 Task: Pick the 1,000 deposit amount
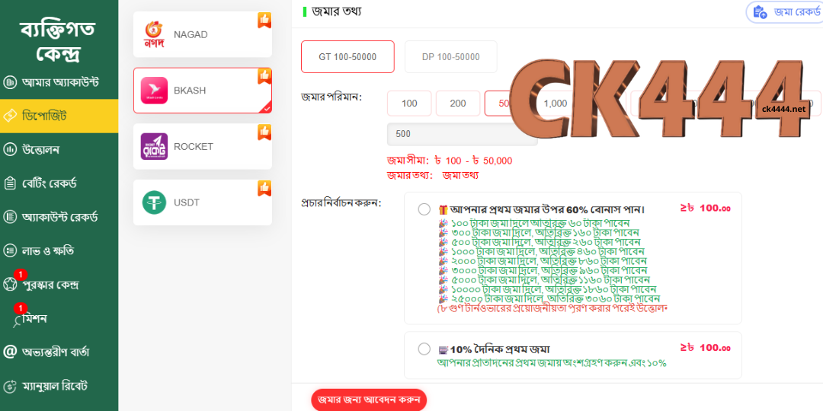(x=556, y=104)
